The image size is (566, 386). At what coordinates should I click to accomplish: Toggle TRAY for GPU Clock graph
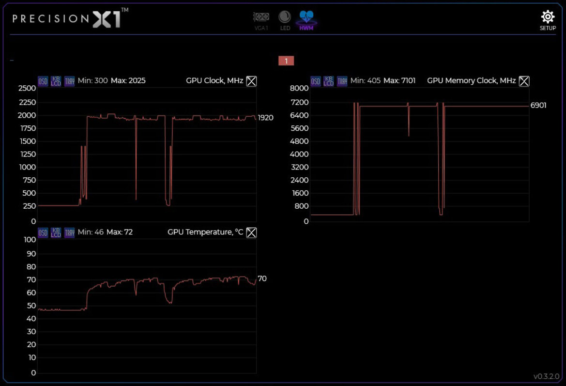[69, 81]
